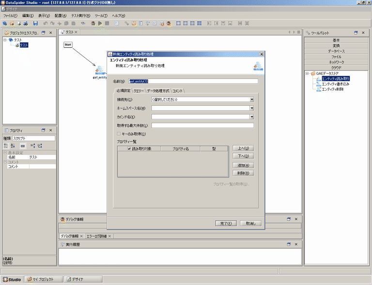Open the ファイル(F) menu
The height and width of the screenshot is (285, 372).
pyautogui.click(x=10, y=15)
